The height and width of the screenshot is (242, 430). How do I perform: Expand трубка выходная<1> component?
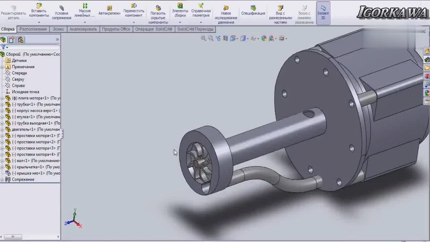pos(2,123)
